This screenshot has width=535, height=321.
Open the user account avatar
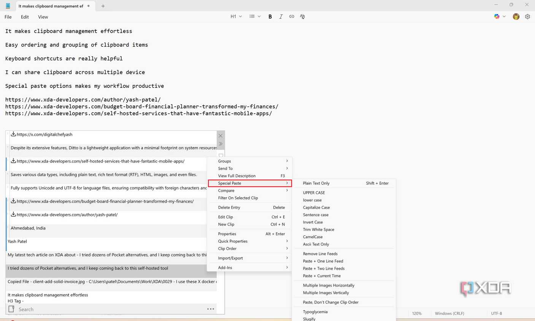click(516, 16)
